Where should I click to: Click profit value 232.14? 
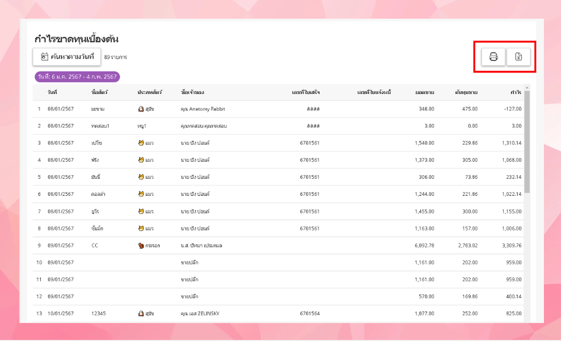[x=514, y=177]
